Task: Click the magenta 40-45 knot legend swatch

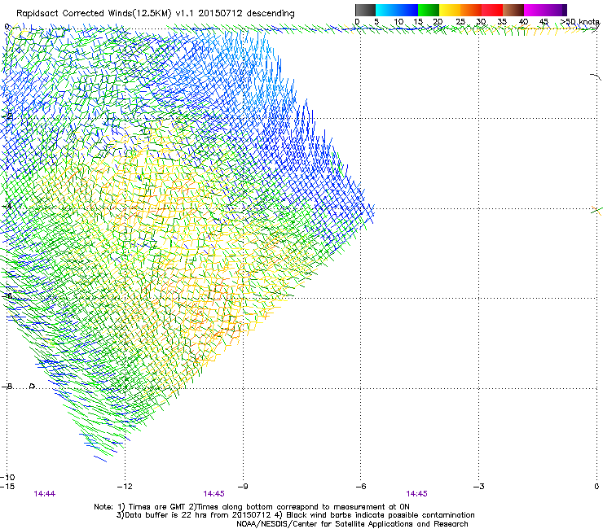Action: (x=535, y=10)
